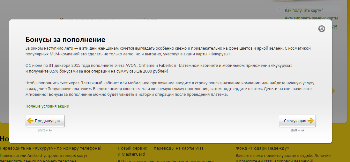Image resolution: width=350 pixels, height=162 pixels.
Task: Click the Бонусы за пополнение heading
Action: tap(65, 39)
